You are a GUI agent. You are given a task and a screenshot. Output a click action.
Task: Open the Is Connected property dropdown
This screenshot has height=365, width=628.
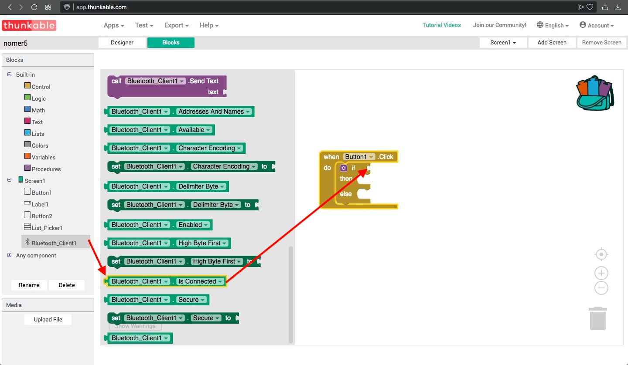coord(200,281)
